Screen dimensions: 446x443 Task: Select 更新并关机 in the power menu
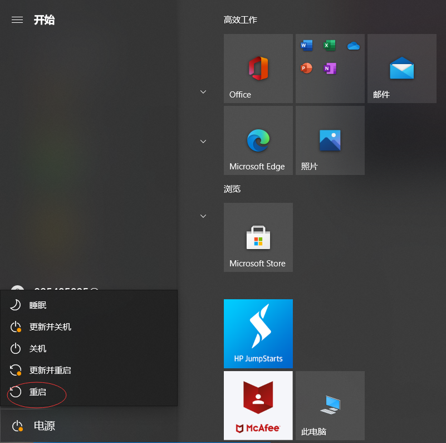tap(89, 327)
